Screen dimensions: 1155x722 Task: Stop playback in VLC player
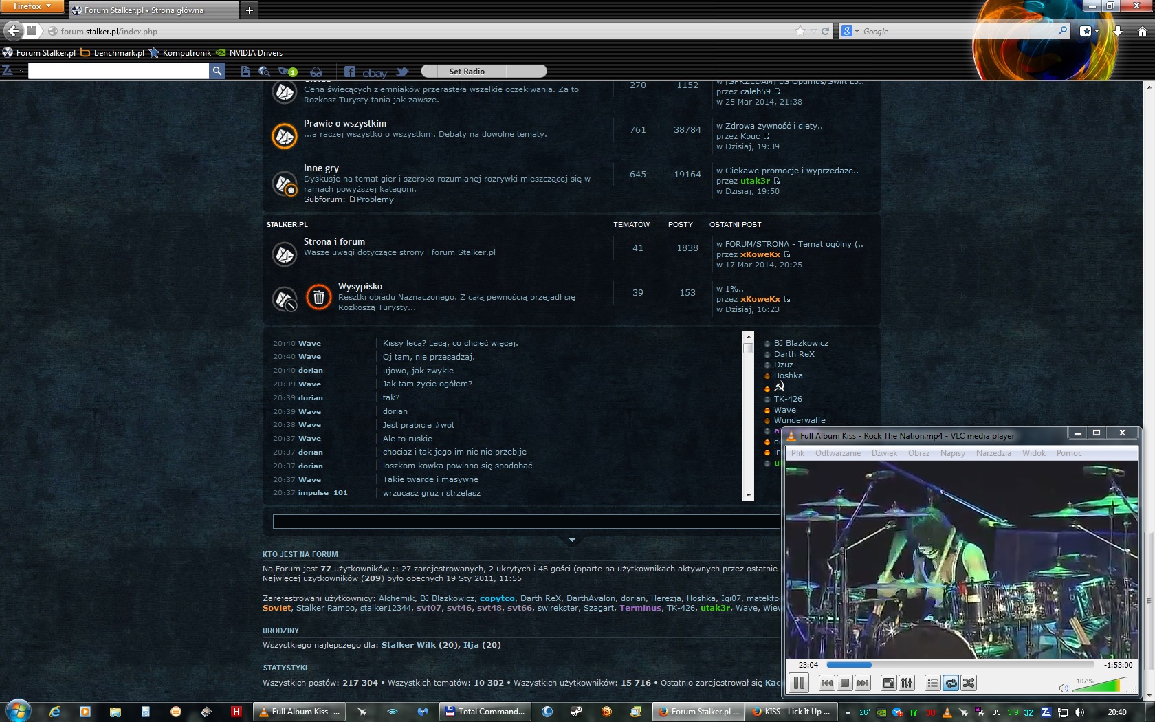pyautogui.click(x=845, y=683)
